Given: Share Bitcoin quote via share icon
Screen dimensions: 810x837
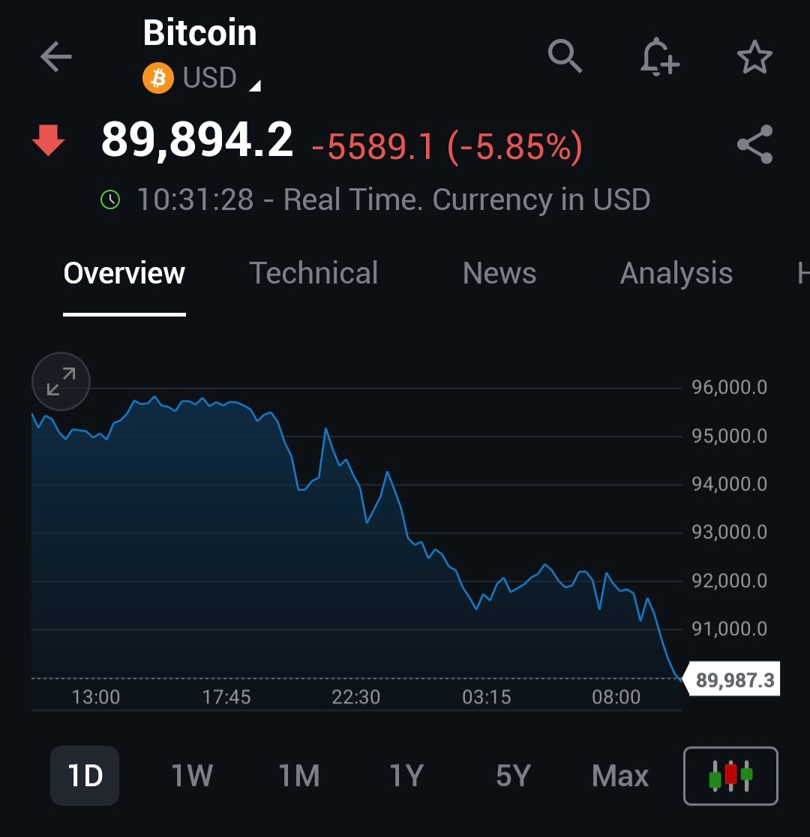Looking at the screenshot, I should coord(754,145).
